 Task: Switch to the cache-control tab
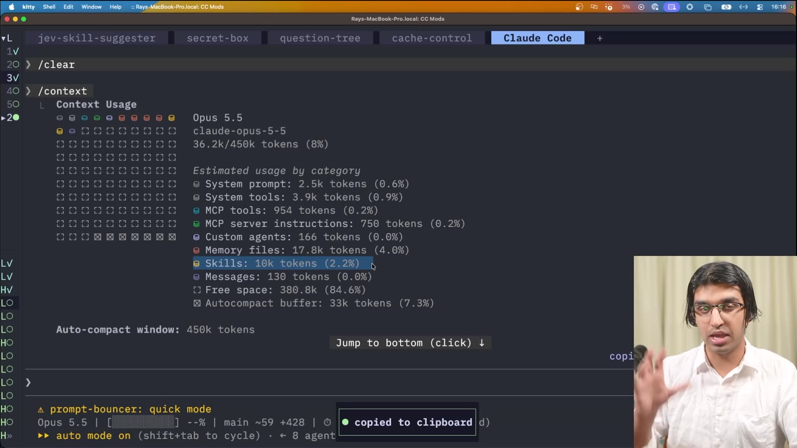tap(431, 38)
